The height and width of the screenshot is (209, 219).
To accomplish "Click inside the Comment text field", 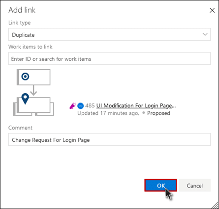I will click(x=109, y=139).
